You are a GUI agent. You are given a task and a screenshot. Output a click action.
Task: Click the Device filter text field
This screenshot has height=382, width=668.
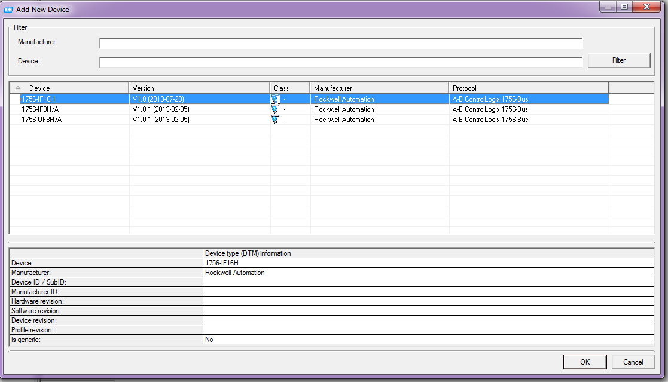coord(340,62)
